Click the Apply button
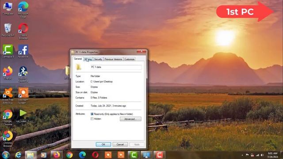Screen dimensions: 283x159 click(137, 144)
